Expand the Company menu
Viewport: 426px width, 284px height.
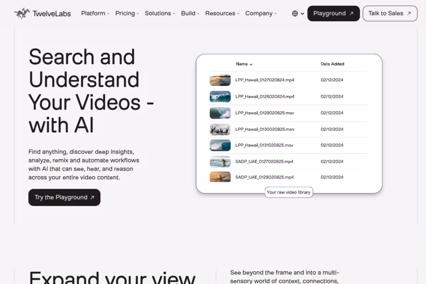[x=261, y=13]
